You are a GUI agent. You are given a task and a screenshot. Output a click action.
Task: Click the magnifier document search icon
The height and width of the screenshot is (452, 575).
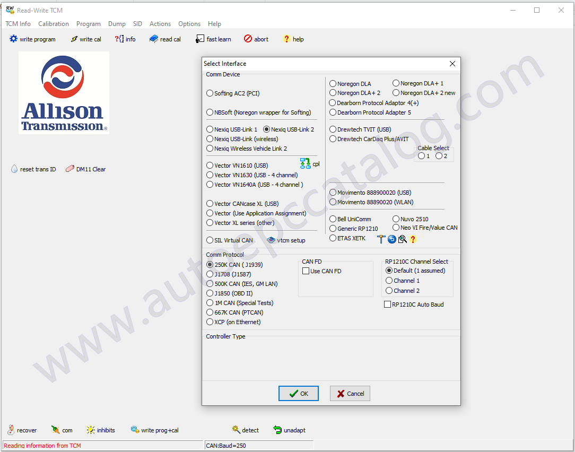402,239
